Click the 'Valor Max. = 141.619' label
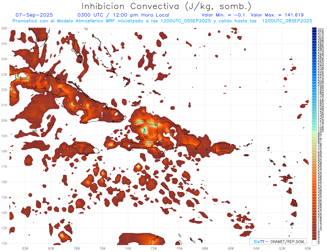Screen dimensions: 327x252 [277, 15]
